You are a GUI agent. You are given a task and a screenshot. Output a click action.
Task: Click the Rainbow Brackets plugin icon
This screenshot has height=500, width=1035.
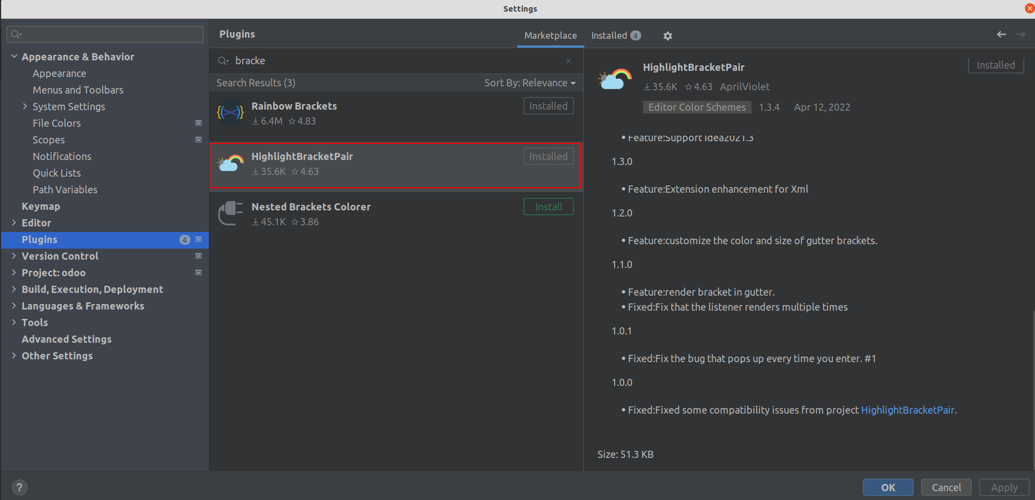tap(230, 112)
